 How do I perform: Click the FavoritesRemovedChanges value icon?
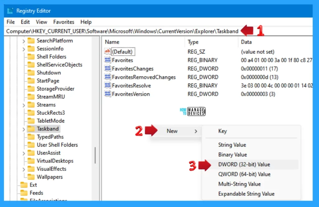point(107,77)
